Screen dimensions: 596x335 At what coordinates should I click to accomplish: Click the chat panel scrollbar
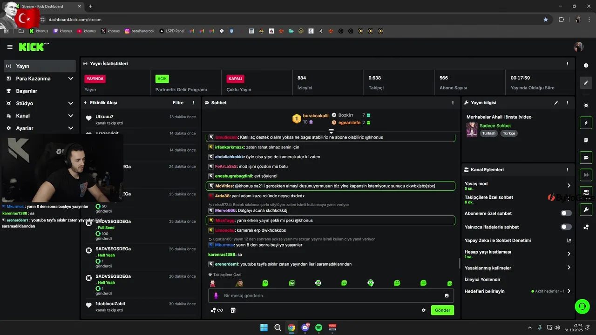coord(460,263)
